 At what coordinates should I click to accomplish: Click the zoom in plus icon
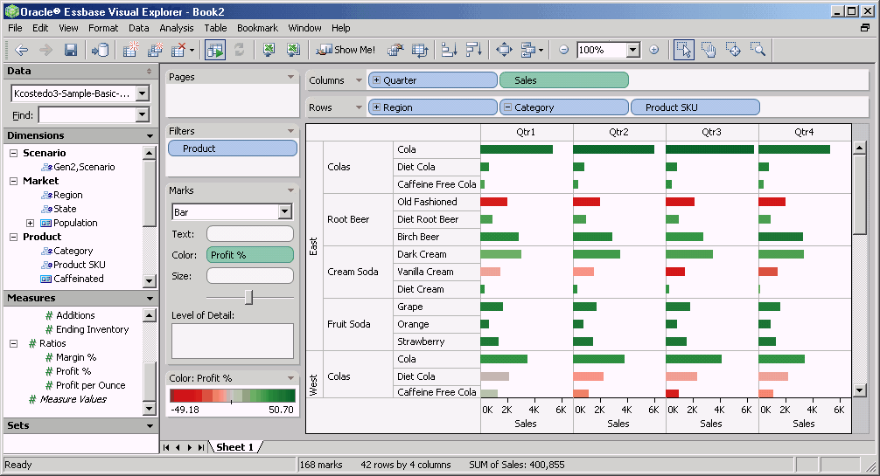click(653, 50)
